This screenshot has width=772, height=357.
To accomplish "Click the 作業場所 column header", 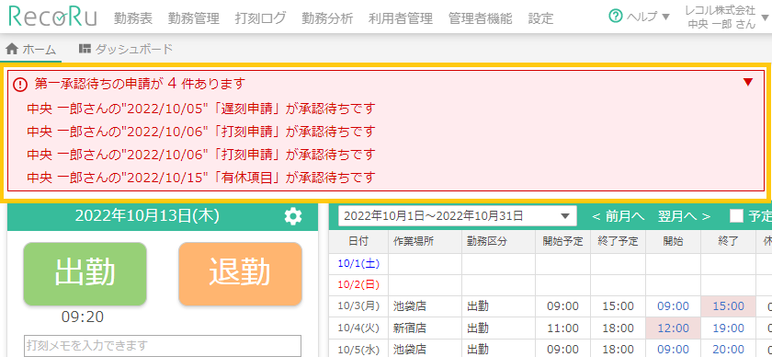I will click(x=425, y=242).
